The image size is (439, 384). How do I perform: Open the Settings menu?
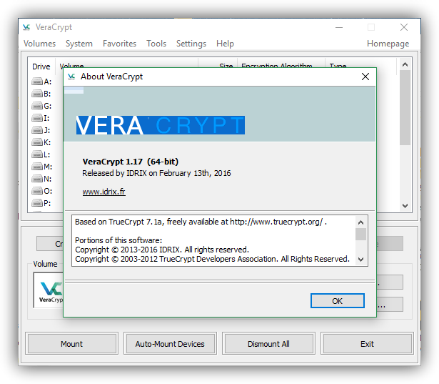pos(191,44)
